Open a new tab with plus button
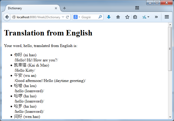This screenshot has width=174, height=121. pos(64,8)
